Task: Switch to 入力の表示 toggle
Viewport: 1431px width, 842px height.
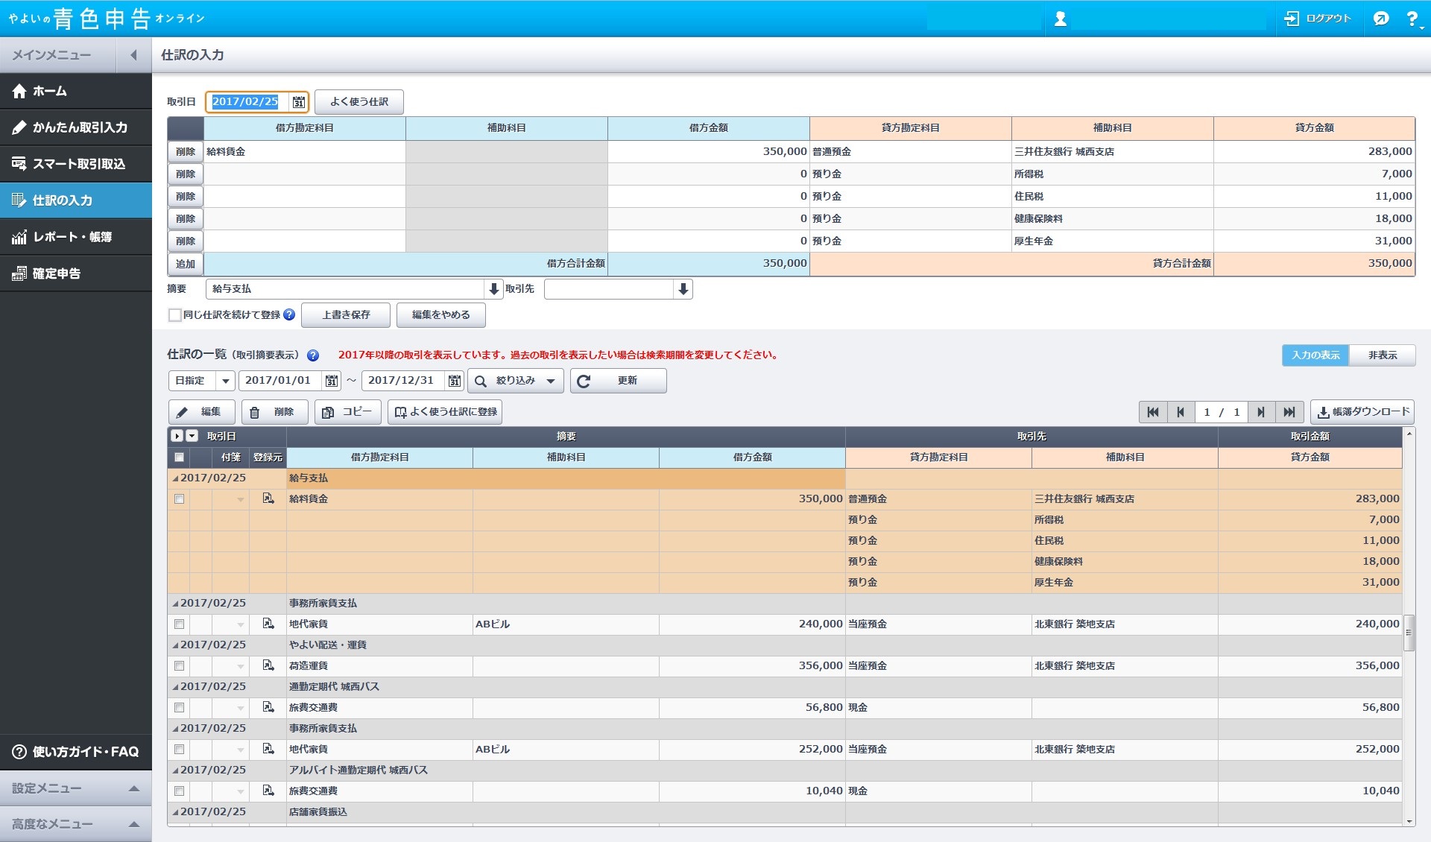Action: pos(1315,355)
